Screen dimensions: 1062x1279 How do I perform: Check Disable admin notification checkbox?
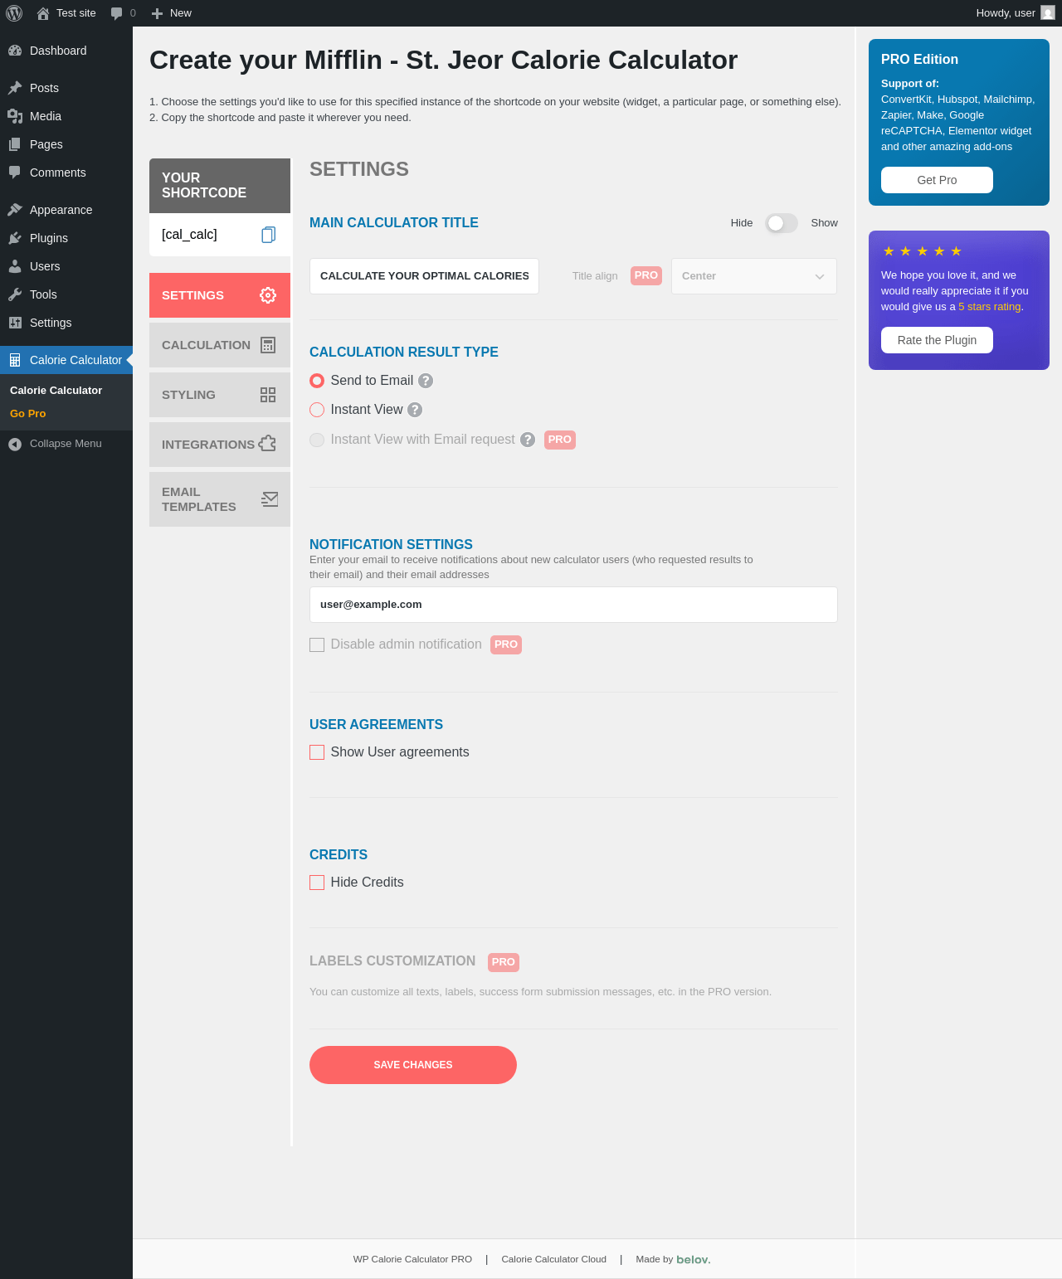pyautogui.click(x=317, y=644)
